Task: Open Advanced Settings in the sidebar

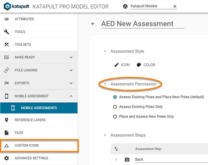Action: coord(39,158)
